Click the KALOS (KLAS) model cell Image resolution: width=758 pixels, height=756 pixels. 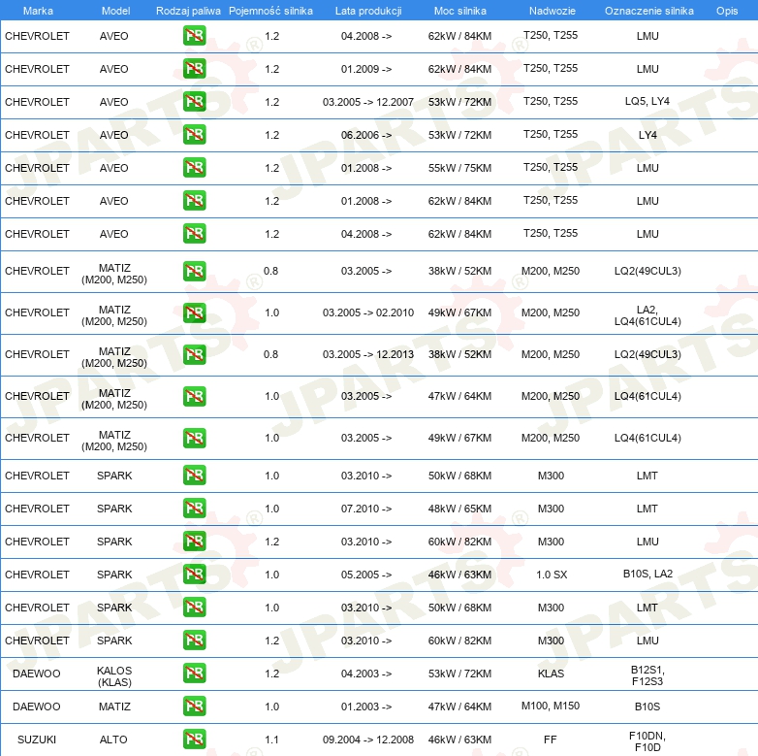pyautogui.click(x=114, y=674)
